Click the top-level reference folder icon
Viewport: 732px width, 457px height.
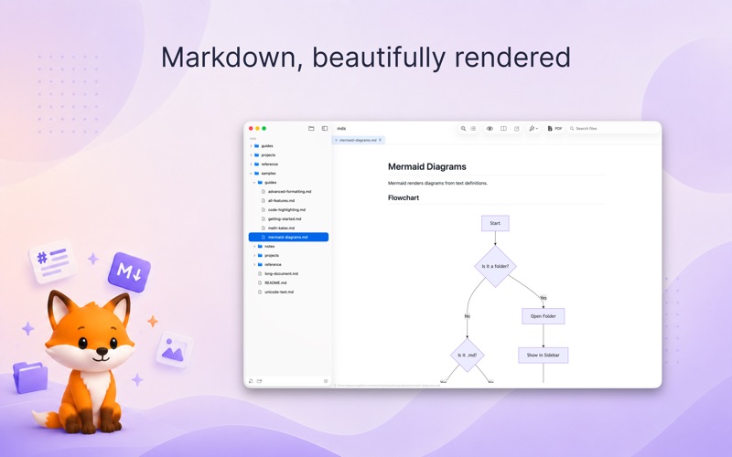pos(257,165)
